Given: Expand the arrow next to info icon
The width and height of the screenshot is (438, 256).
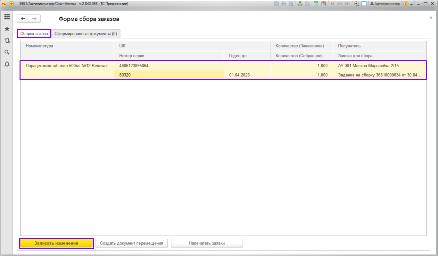Looking at the screenshot, I should pos(411,4).
